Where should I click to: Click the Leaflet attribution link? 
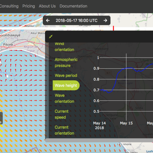coord(150,151)
